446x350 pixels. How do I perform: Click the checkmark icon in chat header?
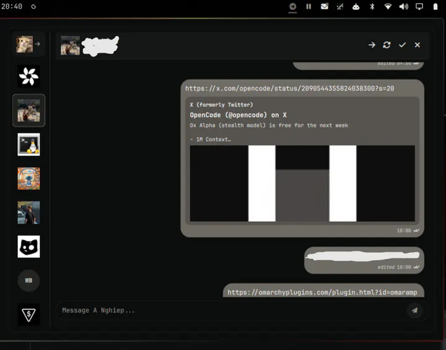click(402, 45)
